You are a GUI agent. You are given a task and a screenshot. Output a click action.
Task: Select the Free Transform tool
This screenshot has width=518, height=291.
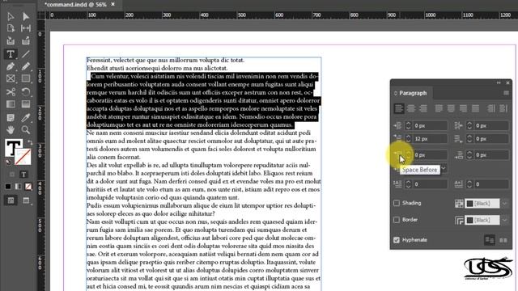pyautogui.click(x=25, y=91)
